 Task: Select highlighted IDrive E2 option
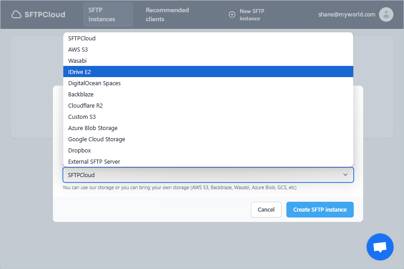click(x=208, y=72)
